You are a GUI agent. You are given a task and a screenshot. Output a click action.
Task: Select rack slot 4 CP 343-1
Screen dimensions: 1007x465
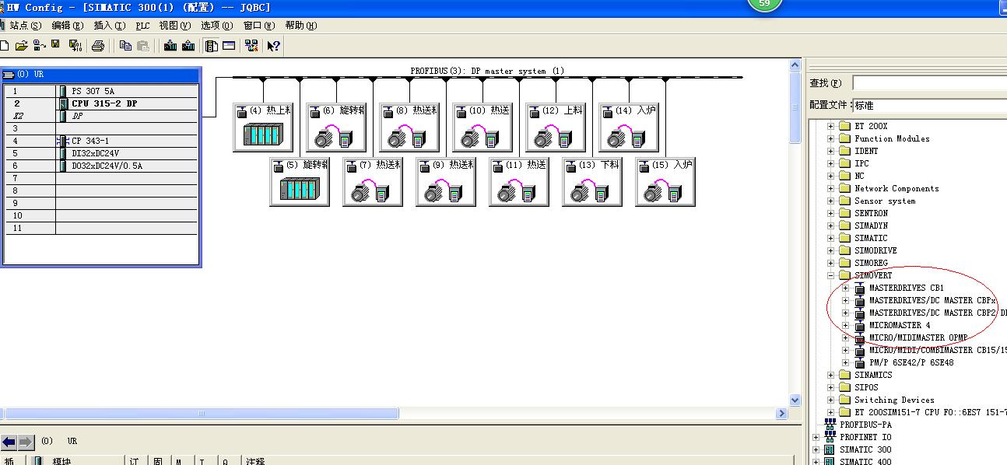(102, 141)
